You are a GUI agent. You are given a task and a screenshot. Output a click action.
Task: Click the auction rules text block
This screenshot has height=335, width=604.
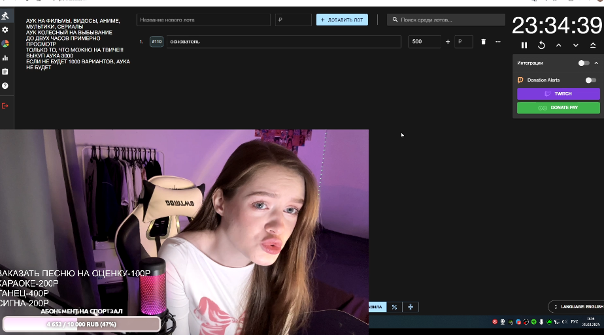(x=78, y=44)
